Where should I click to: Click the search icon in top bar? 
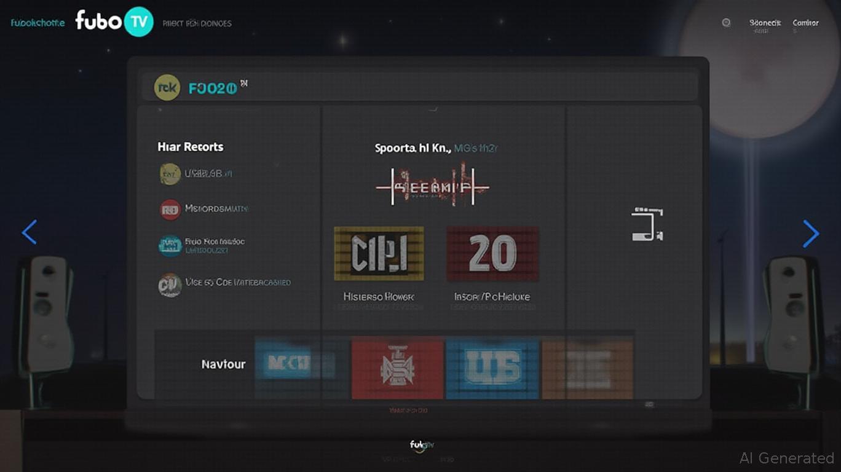[726, 23]
